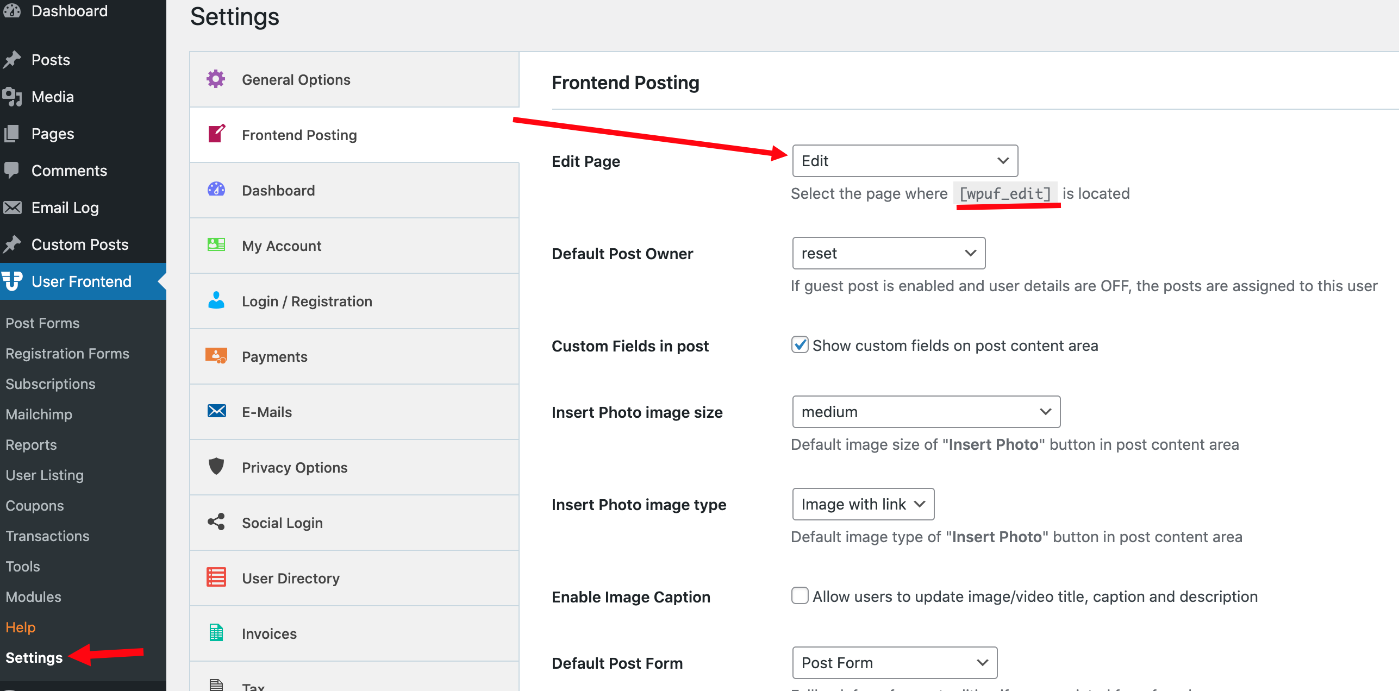Viewport: 1399px width, 691px height.
Task: Open the Privacy Options settings tab
Action: pos(354,468)
